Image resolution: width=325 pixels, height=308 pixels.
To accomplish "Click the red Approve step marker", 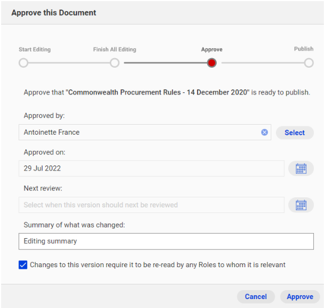I will pyautogui.click(x=212, y=63).
